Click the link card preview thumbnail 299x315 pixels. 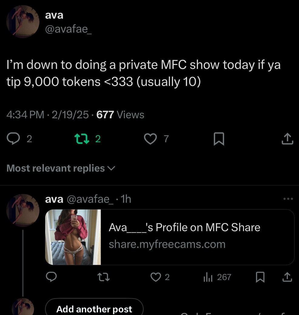point(73,237)
